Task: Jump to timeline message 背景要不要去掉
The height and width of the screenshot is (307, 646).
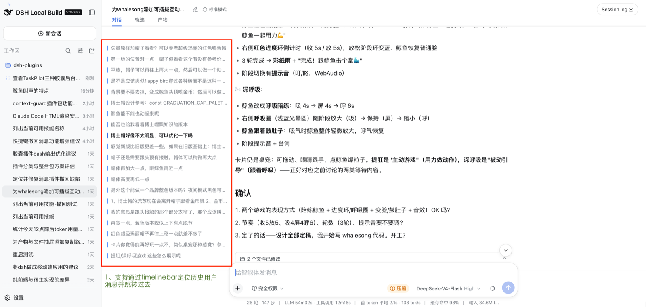Action: coord(167,92)
